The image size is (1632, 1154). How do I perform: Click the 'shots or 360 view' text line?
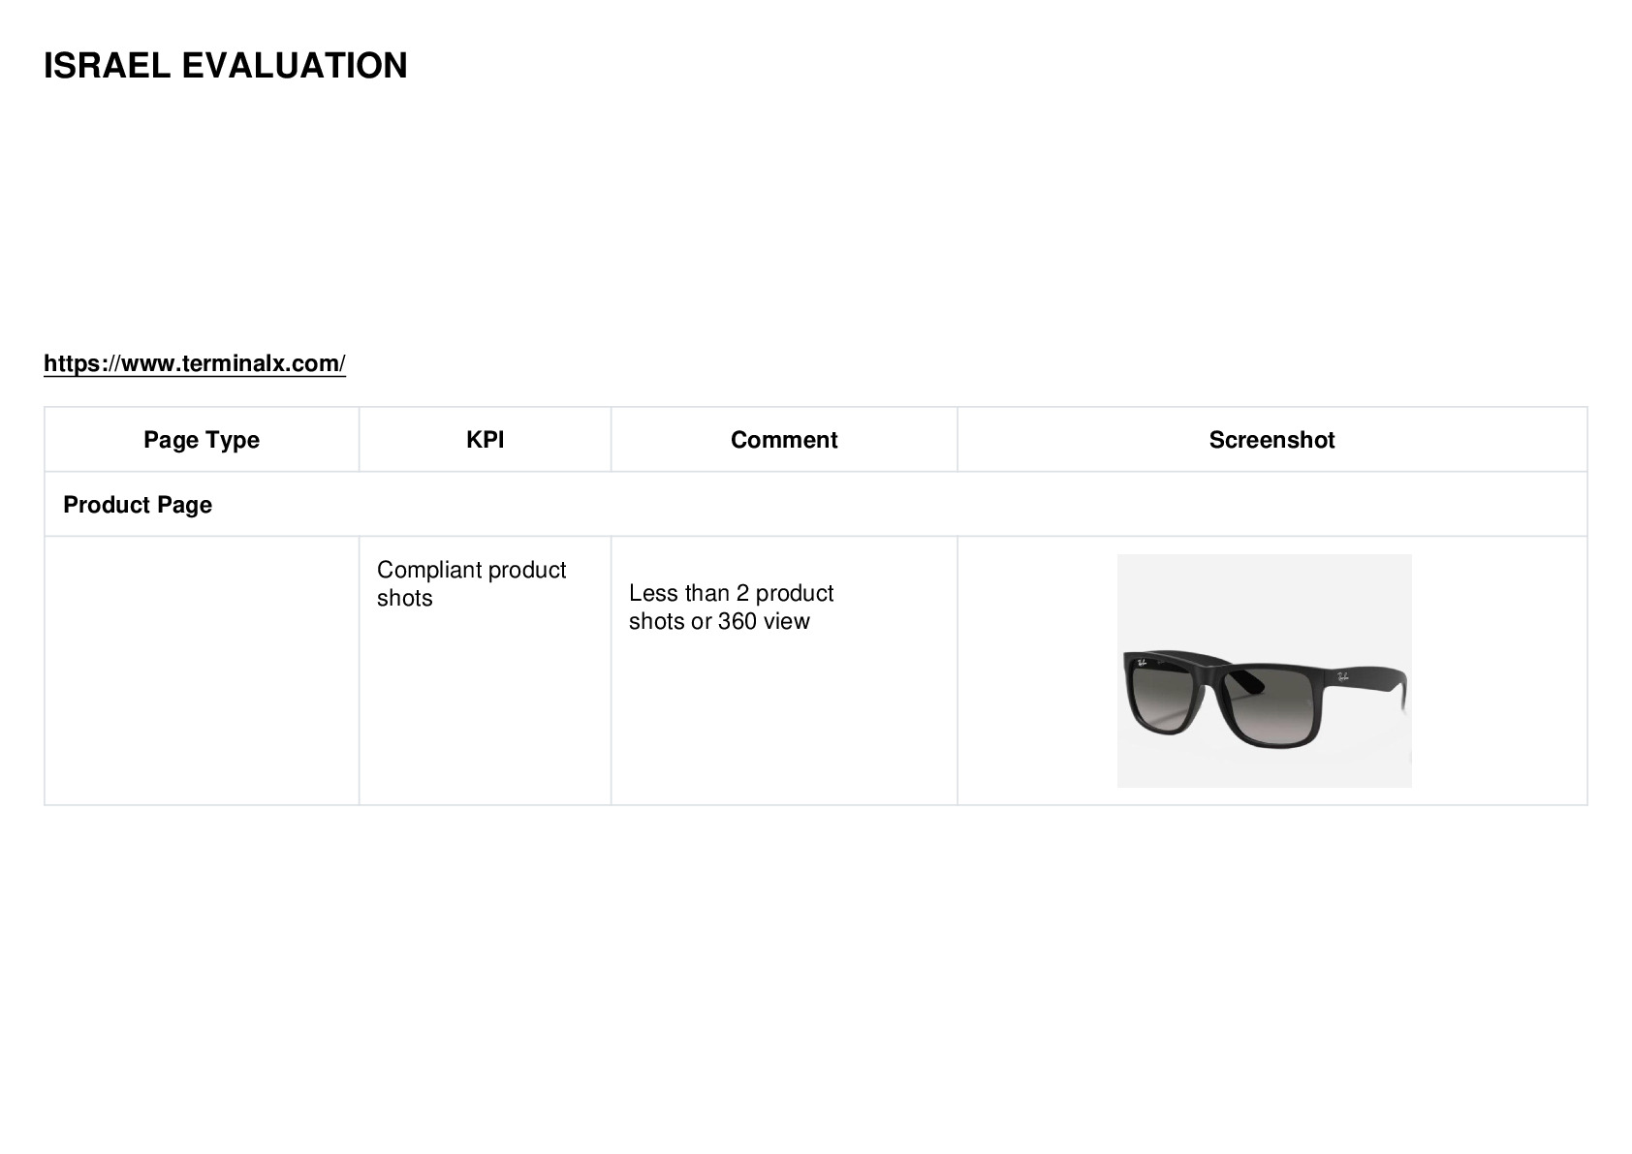(x=719, y=621)
